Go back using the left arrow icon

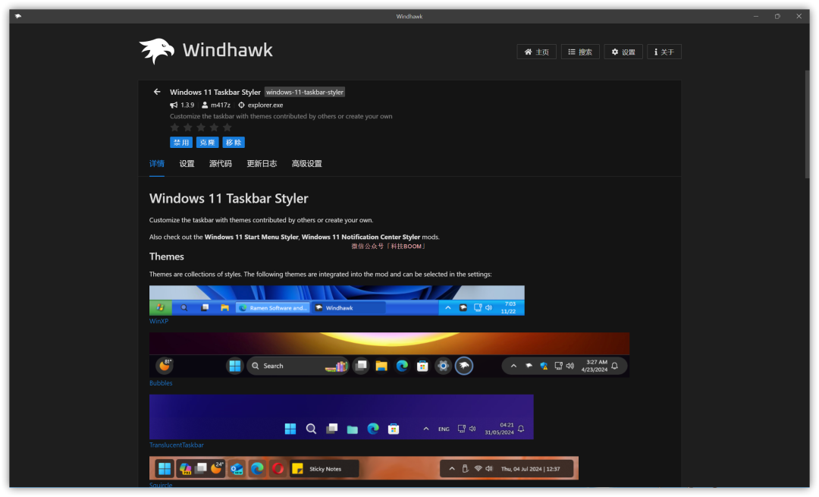[x=157, y=92]
